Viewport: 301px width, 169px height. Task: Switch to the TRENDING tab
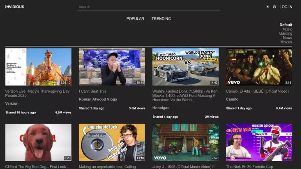click(x=161, y=19)
